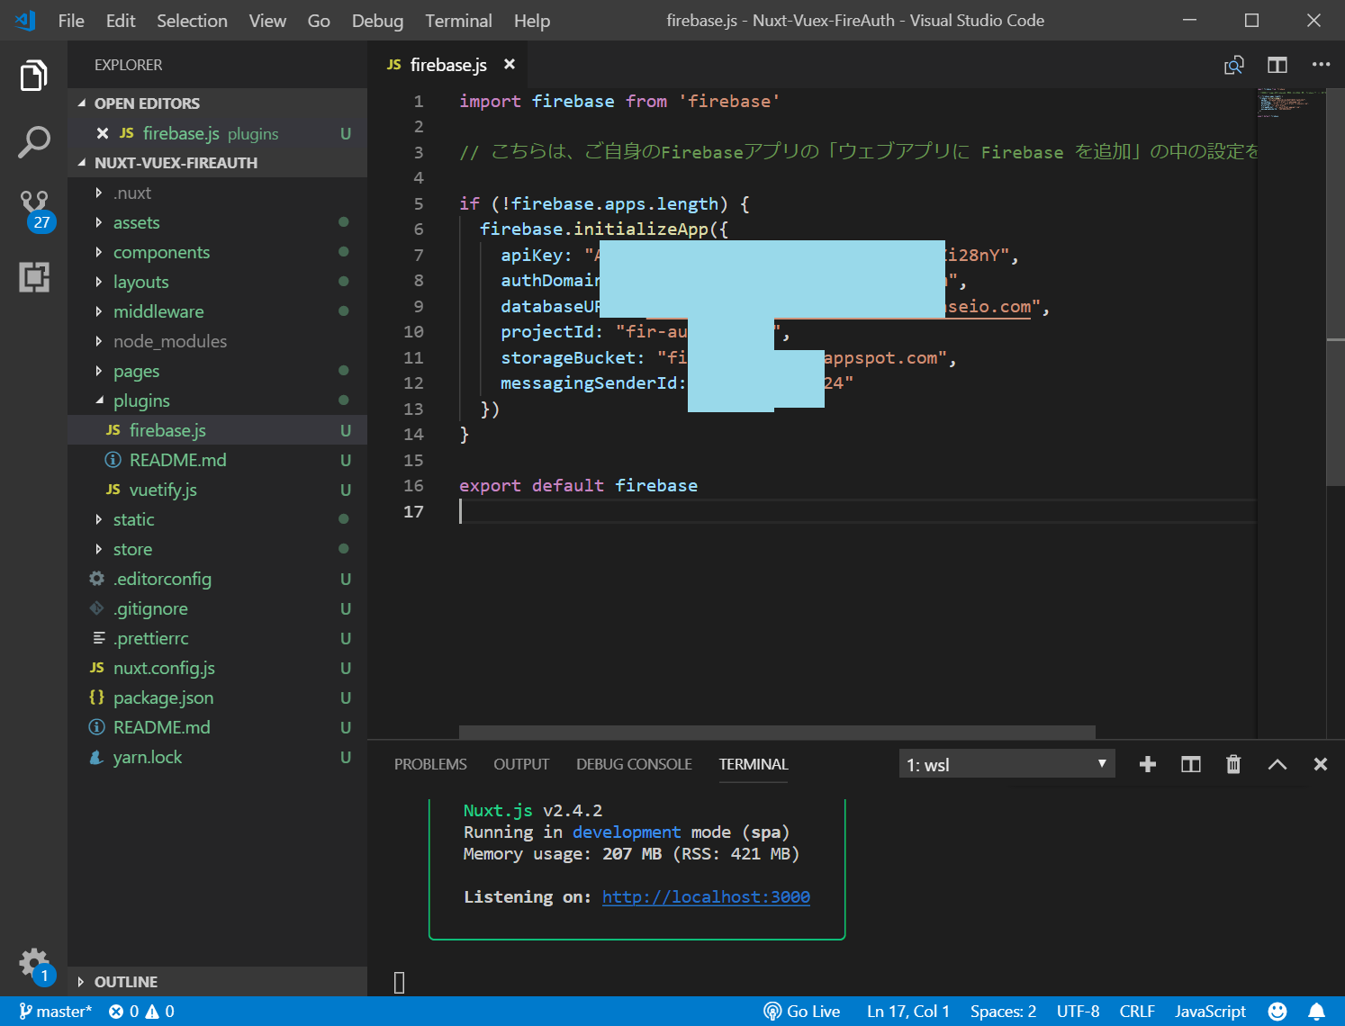Start Go Live server
1345x1026 pixels.
coord(801,1012)
